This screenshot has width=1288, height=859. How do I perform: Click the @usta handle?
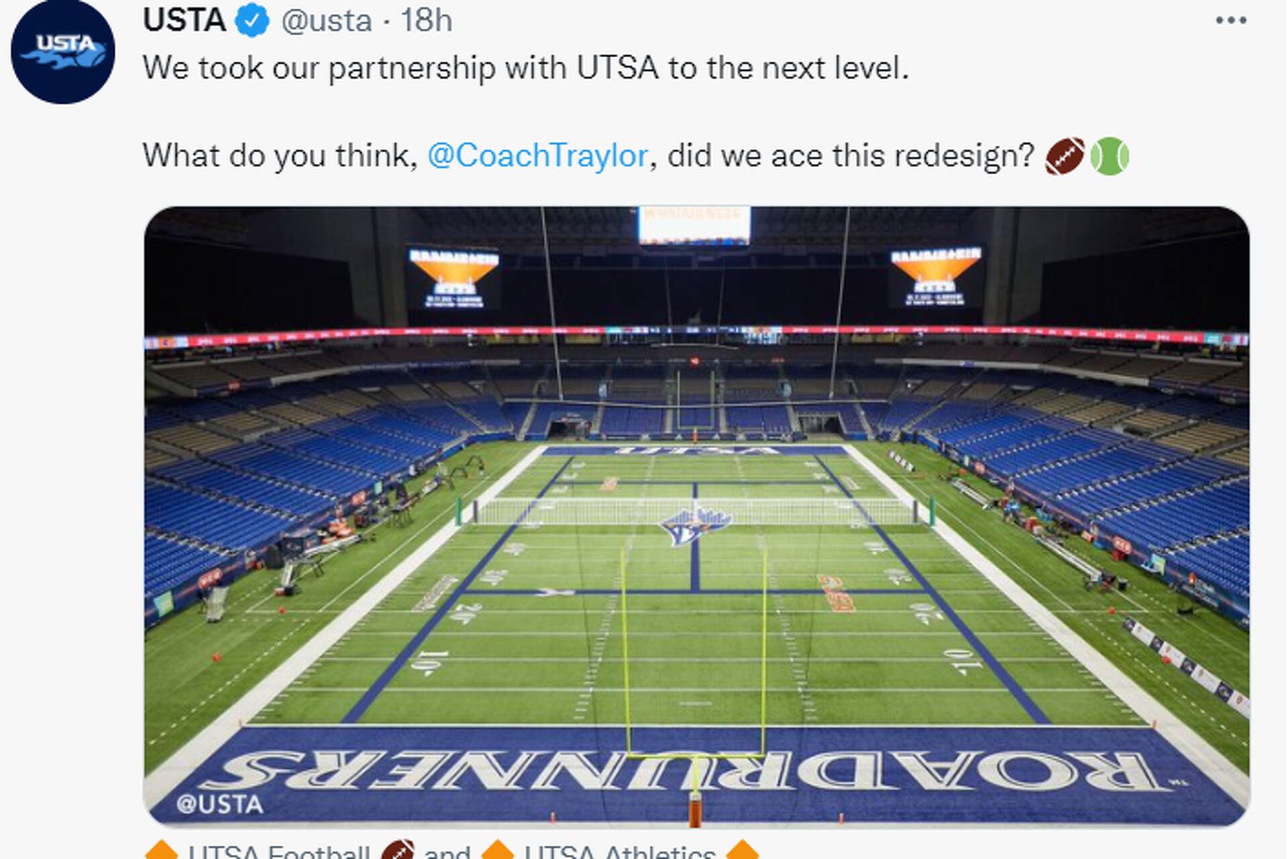pos(327,21)
